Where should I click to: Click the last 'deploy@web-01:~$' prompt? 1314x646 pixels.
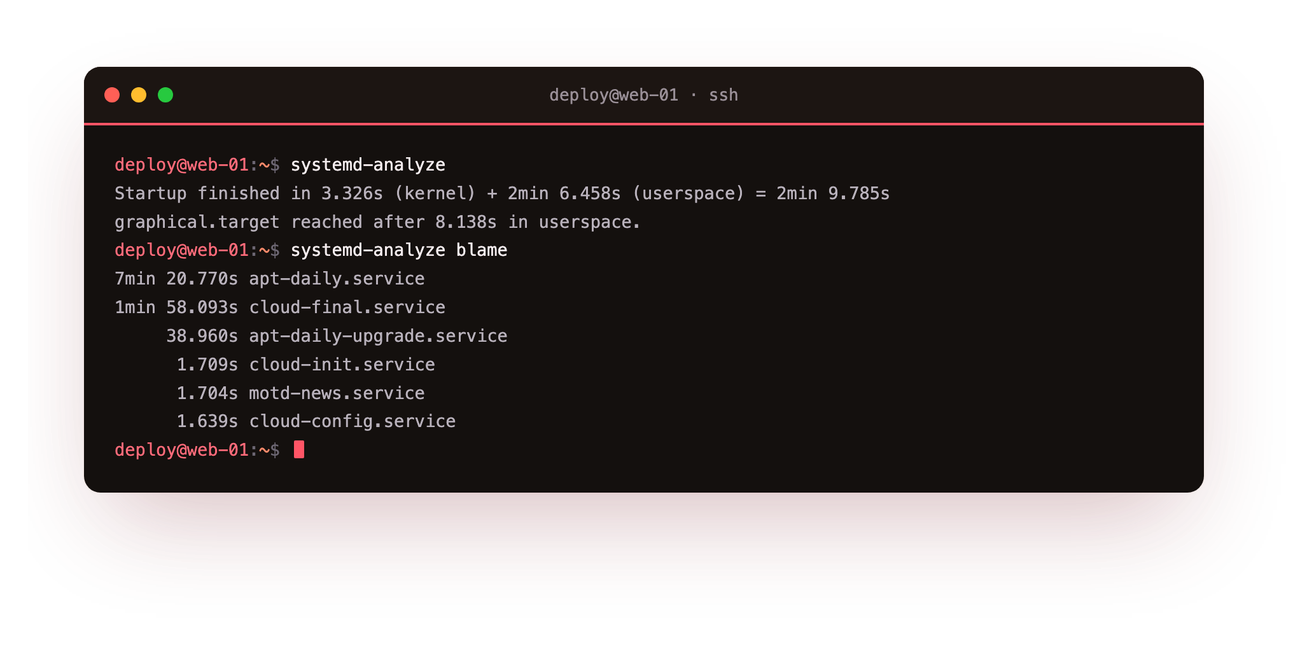[x=197, y=450]
